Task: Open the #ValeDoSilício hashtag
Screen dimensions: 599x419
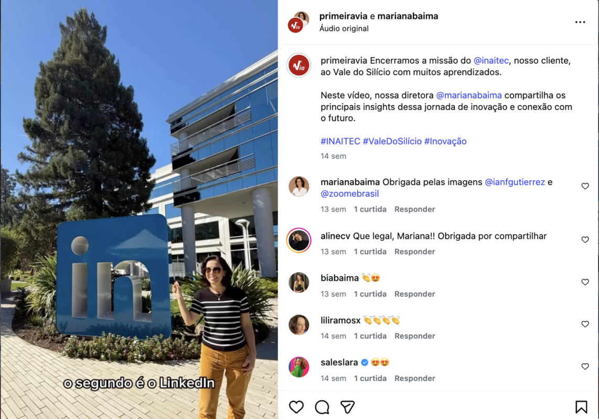Action: tap(392, 141)
